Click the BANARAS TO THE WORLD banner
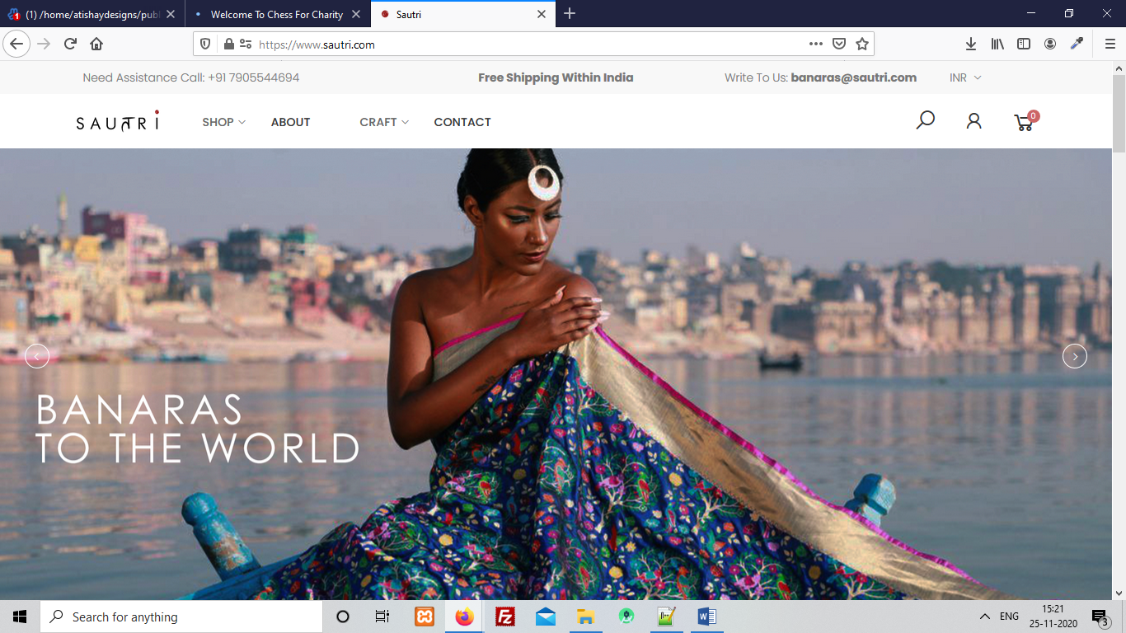 point(197,429)
